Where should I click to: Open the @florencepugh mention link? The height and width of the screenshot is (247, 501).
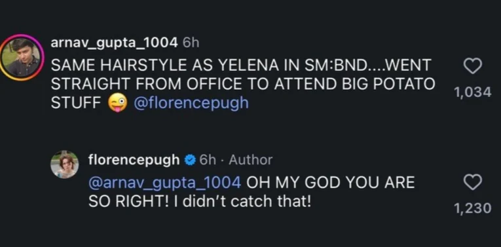191,104
